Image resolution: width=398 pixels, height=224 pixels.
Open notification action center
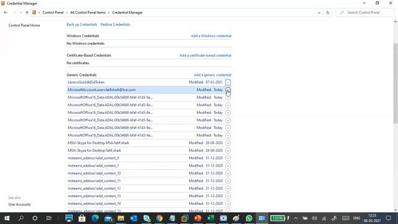point(388,218)
